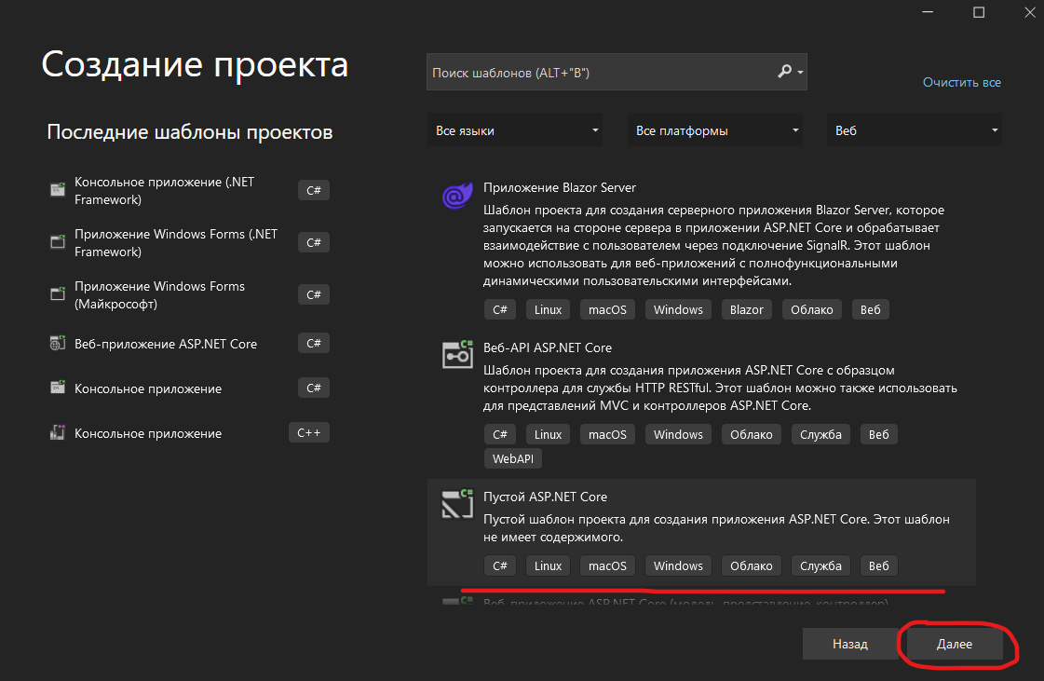The width and height of the screenshot is (1044, 681).
Task: Open recent Приложение Windows Forms (.NET Framework)
Action: 190,242
